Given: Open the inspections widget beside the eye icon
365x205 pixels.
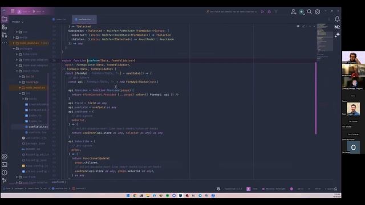Looking at the screenshot, I should 304,26.
